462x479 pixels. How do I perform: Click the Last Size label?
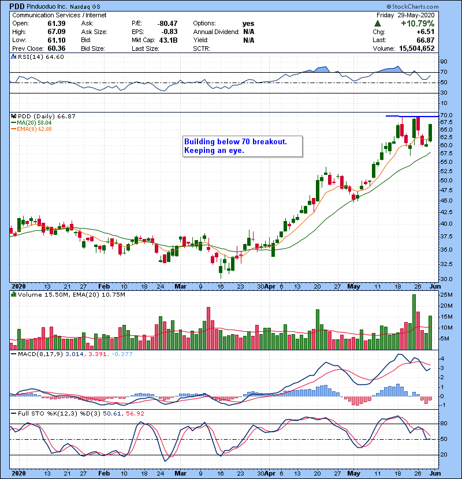145,48
